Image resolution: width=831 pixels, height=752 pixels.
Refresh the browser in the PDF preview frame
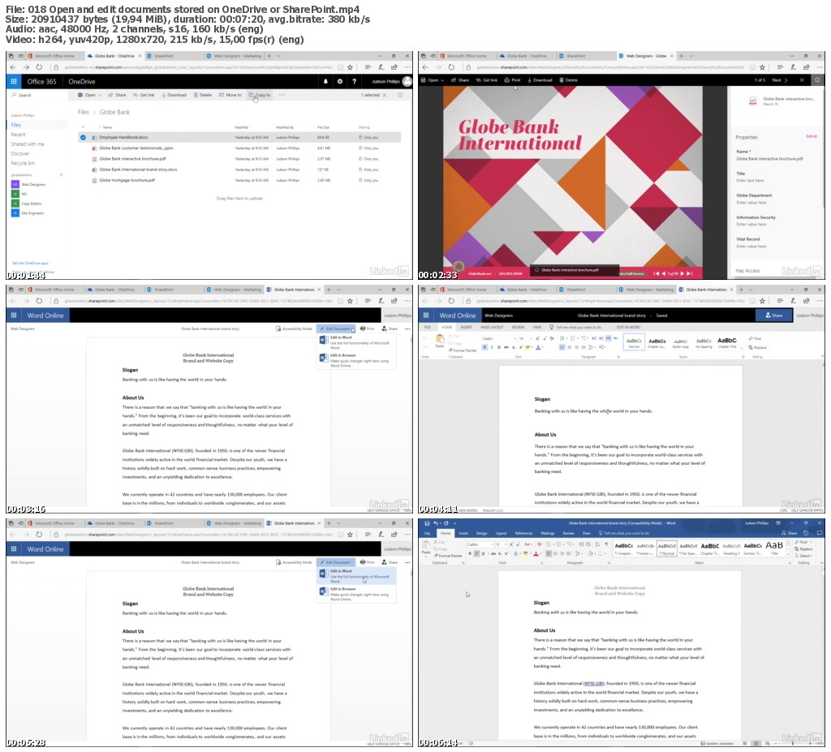point(451,67)
